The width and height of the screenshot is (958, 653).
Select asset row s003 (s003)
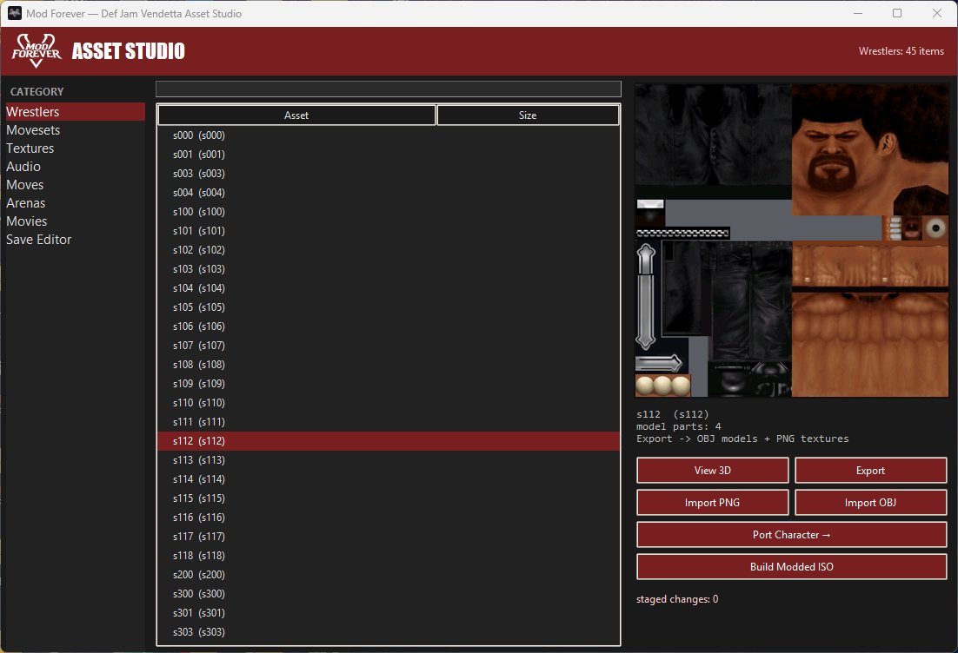(389, 174)
